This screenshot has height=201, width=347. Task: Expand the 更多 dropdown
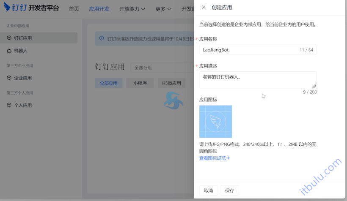pyautogui.click(x=163, y=9)
